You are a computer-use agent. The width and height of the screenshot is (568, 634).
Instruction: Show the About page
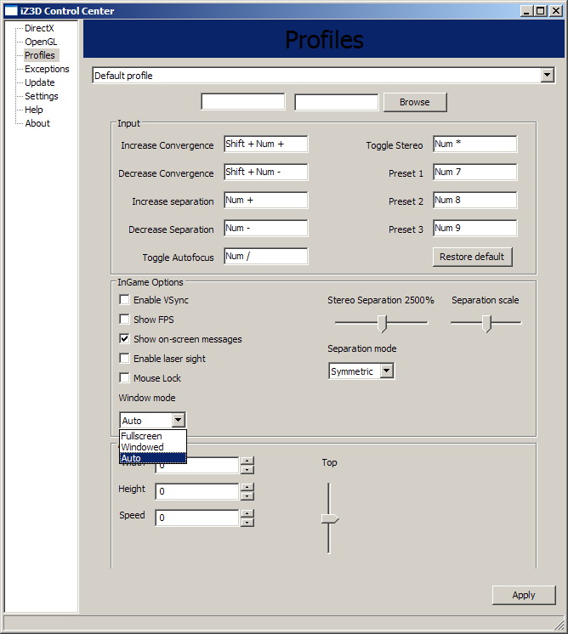[37, 123]
